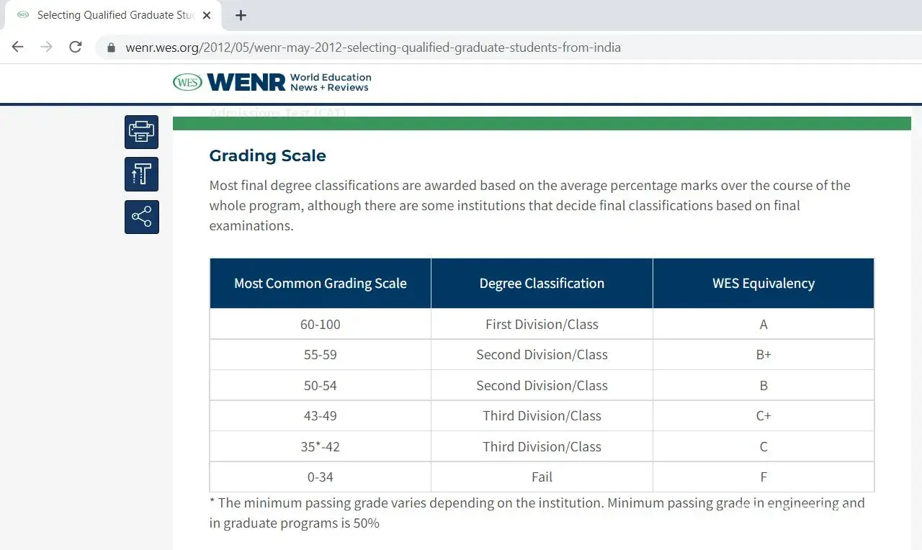Screen dimensions: 922x550
Task: Focus the address bar URL field
Action: (x=373, y=48)
